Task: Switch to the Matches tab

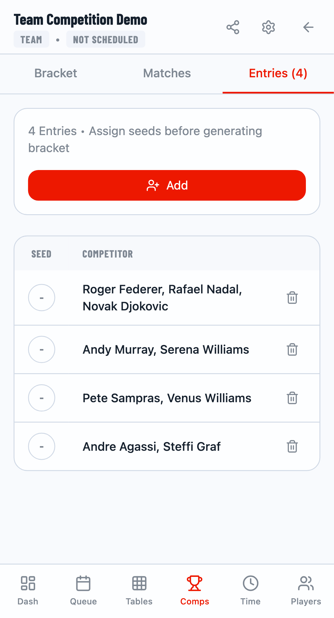Action: [167, 73]
